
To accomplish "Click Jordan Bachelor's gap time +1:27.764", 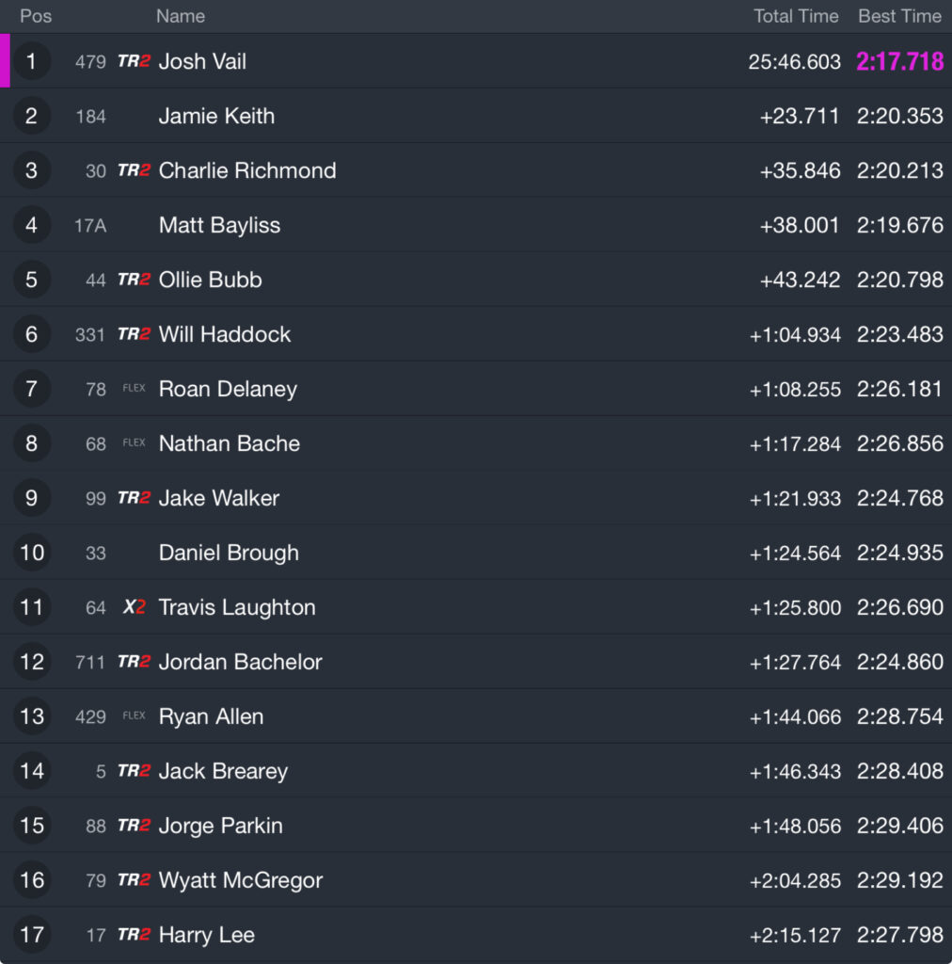I will 795,662.
